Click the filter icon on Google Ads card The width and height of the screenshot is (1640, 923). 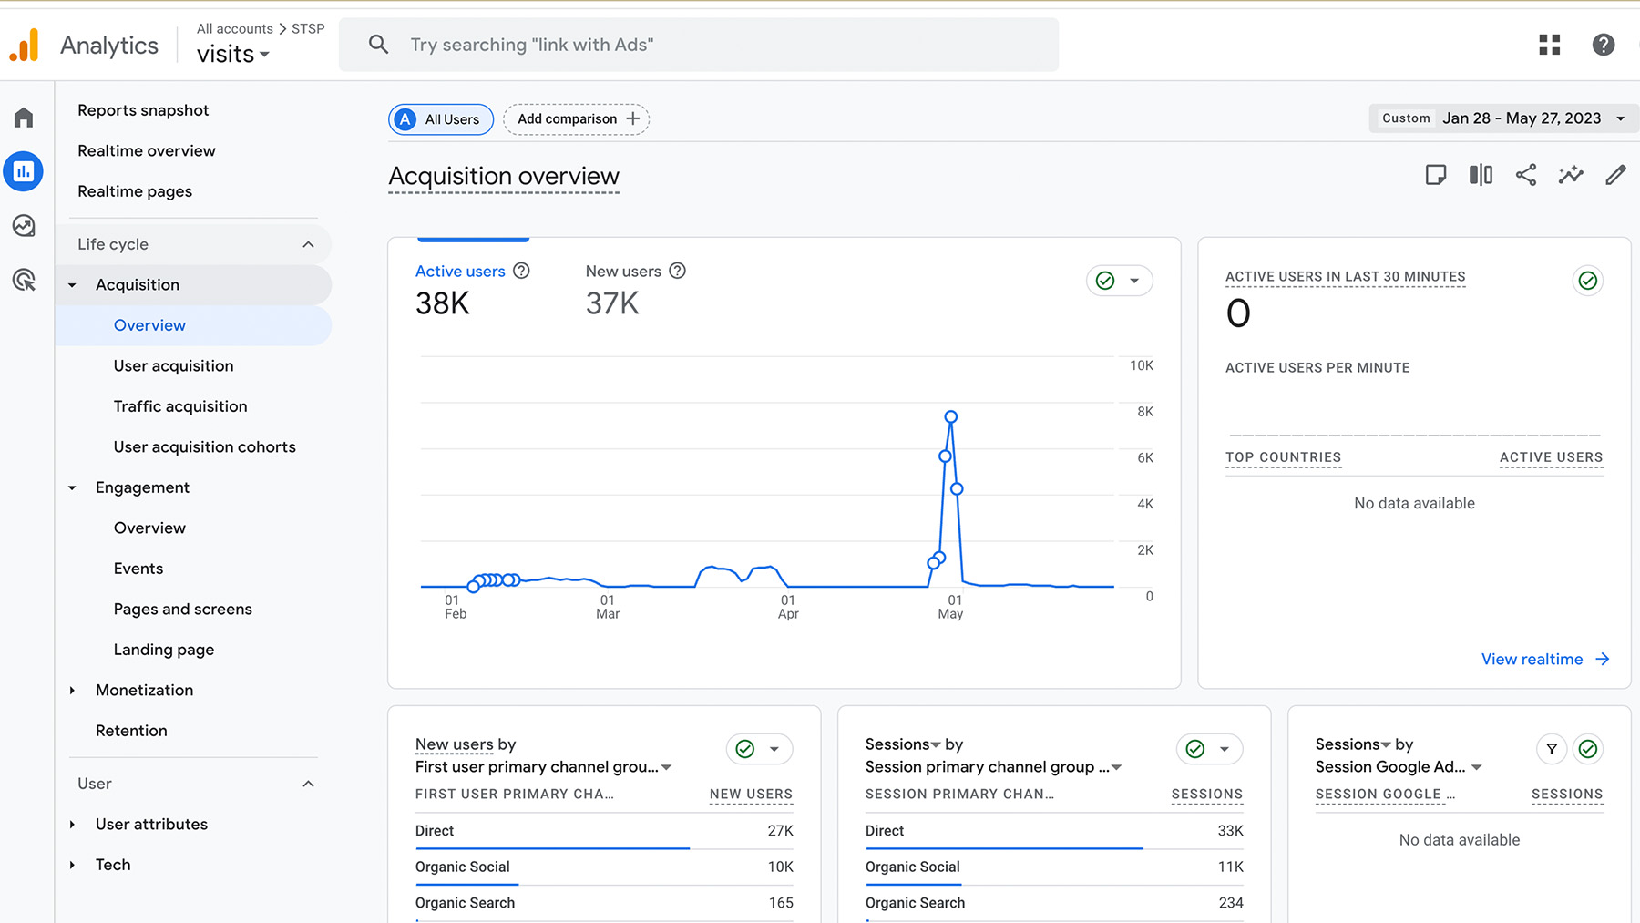[x=1551, y=749]
